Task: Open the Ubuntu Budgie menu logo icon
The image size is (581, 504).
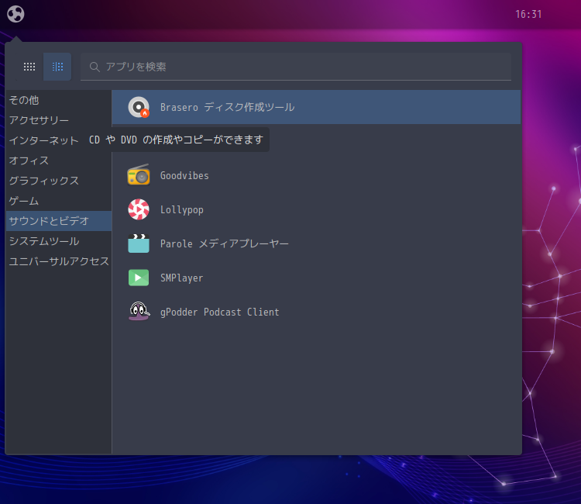Action: coord(15,14)
